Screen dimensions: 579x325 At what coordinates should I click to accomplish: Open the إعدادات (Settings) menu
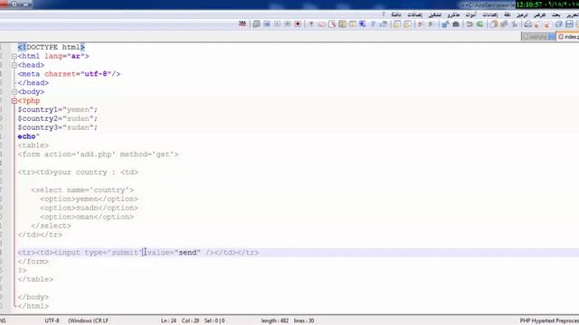489,14
